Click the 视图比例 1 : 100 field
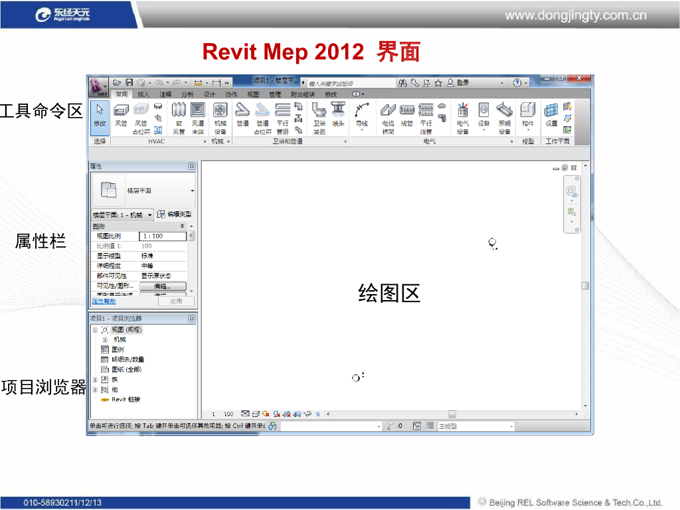 click(162, 236)
